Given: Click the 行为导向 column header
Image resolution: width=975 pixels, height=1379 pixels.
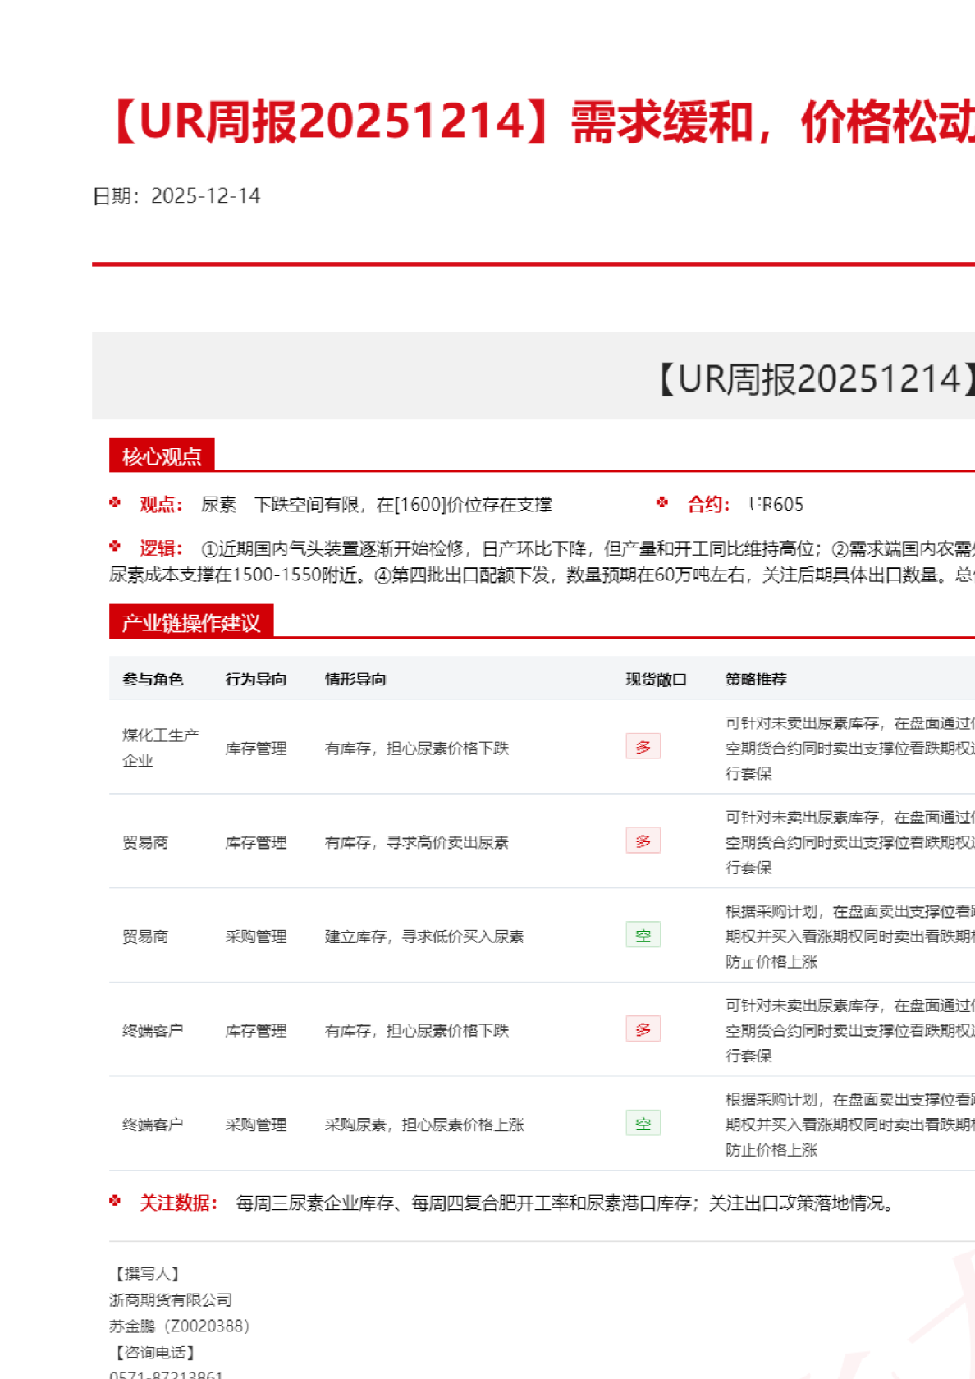Looking at the screenshot, I should pos(255,679).
